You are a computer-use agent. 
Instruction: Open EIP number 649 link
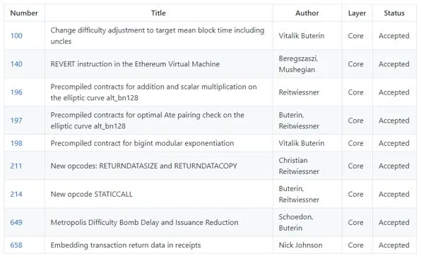point(16,222)
